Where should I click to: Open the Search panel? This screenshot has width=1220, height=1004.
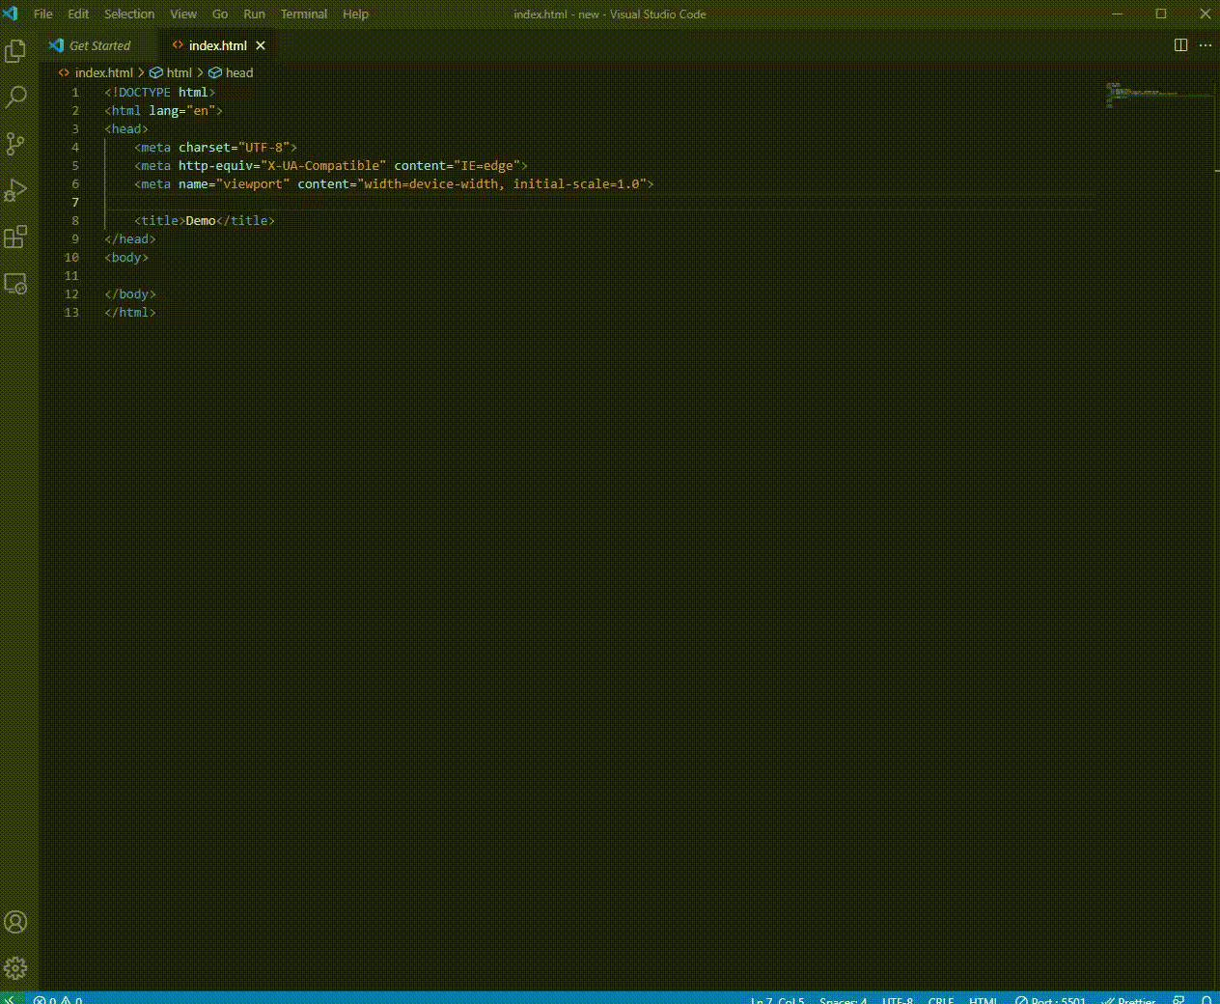pyautogui.click(x=15, y=97)
